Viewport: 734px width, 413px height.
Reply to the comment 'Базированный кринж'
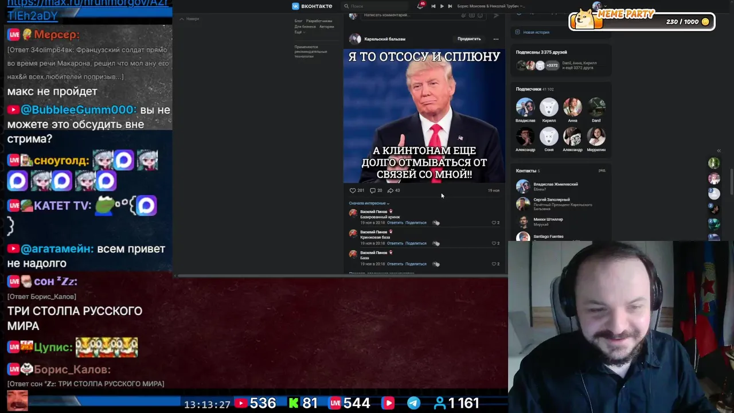pos(395,223)
